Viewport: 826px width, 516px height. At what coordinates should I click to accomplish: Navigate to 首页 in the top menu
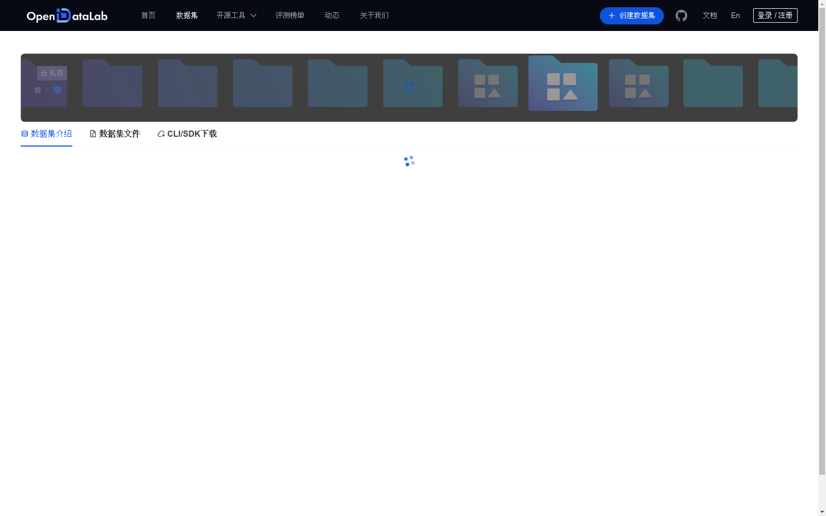click(148, 15)
